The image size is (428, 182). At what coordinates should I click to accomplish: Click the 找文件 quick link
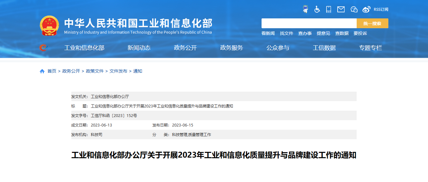pos(286,33)
